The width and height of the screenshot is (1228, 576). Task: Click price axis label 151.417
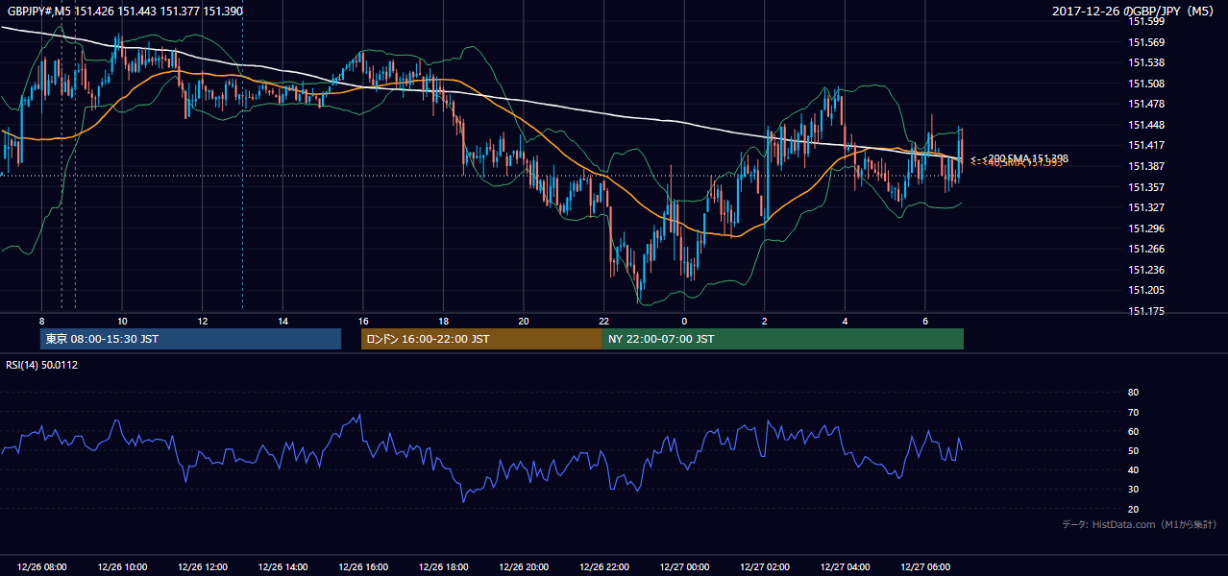click(x=1146, y=145)
